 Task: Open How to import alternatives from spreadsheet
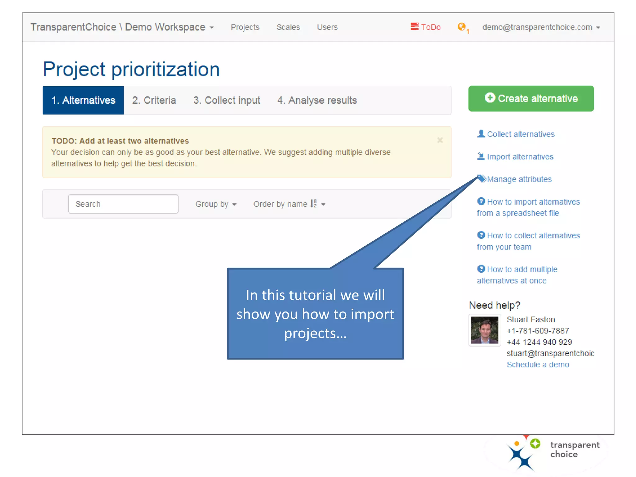click(x=528, y=207)
